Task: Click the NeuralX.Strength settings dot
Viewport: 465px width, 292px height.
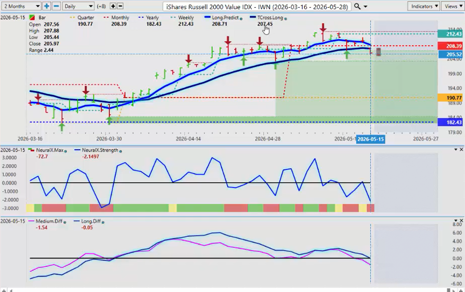Action: 121,151
